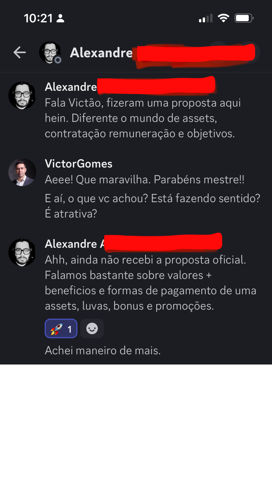272x484 pixels.
Task: Tap the offline status dot on header avatar
Action: pos(58,60)
